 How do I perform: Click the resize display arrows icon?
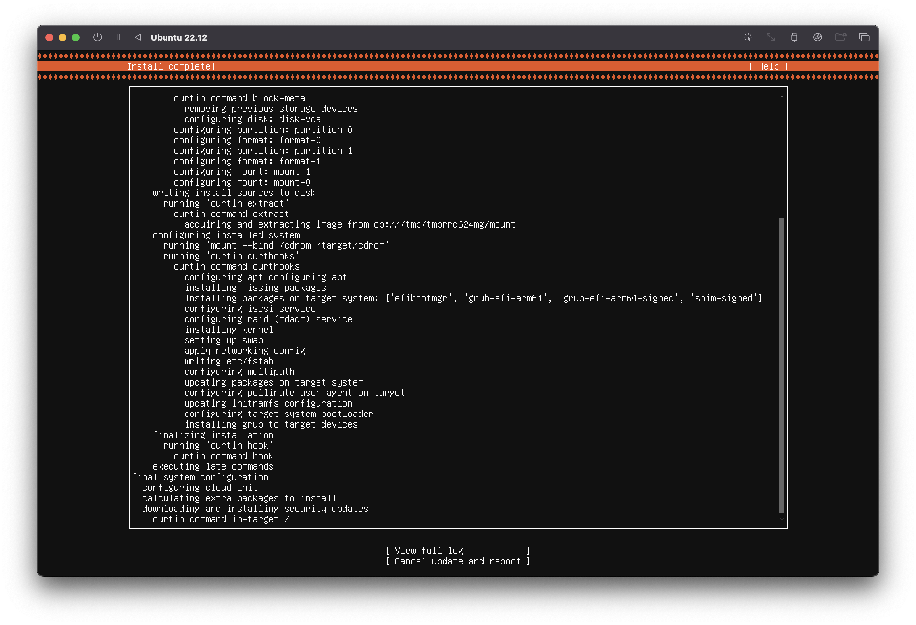(x=770, y=37)
